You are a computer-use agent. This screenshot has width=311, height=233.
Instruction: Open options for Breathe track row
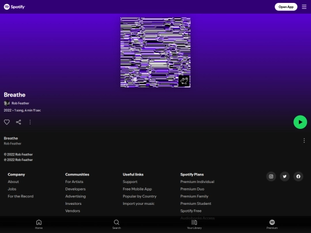click(304, 140)
